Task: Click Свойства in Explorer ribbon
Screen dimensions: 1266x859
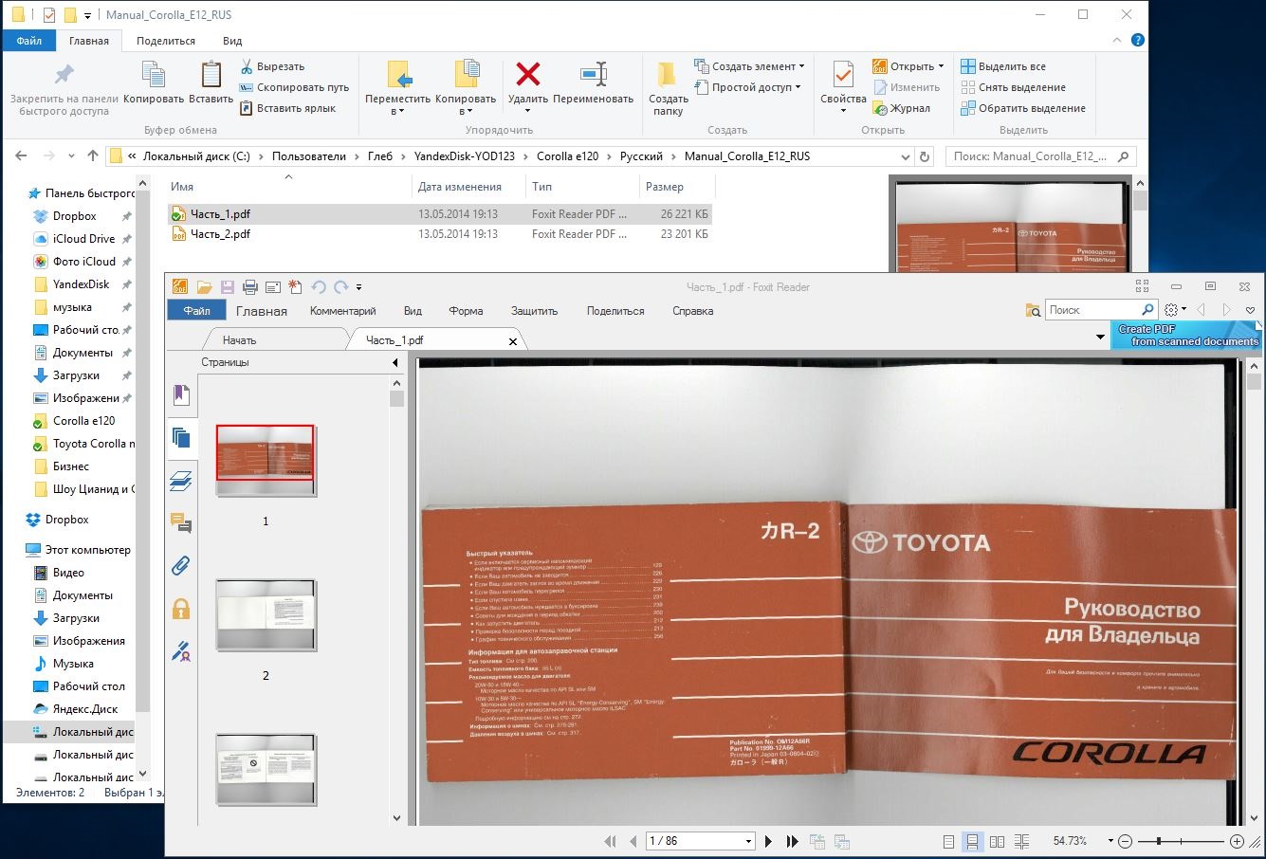Action: 843,86
